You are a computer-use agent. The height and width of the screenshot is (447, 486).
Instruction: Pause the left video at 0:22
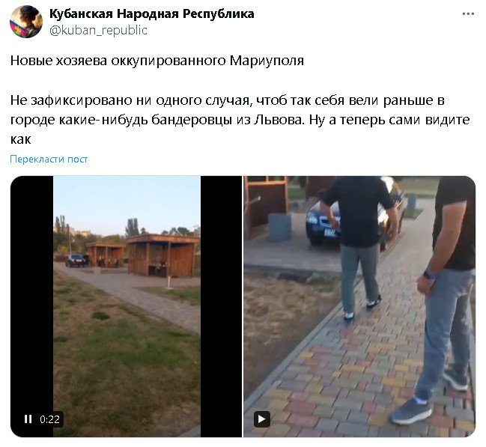pos(28,419)
